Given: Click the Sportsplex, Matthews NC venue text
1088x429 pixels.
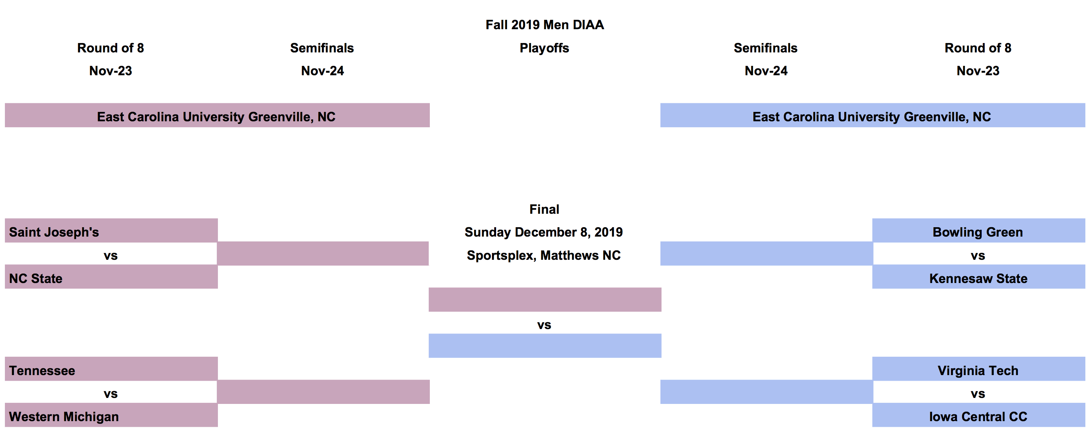Looking at the screenshot, I should pyautogui.click(x=544, y=255).
